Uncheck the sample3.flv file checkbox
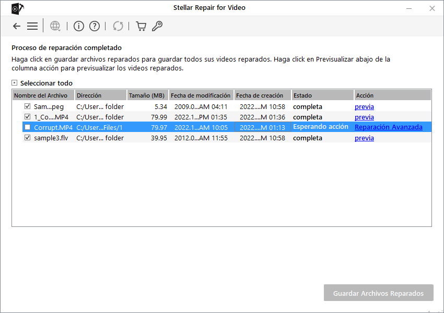444x313 pixels. click(x=28, y=137)
